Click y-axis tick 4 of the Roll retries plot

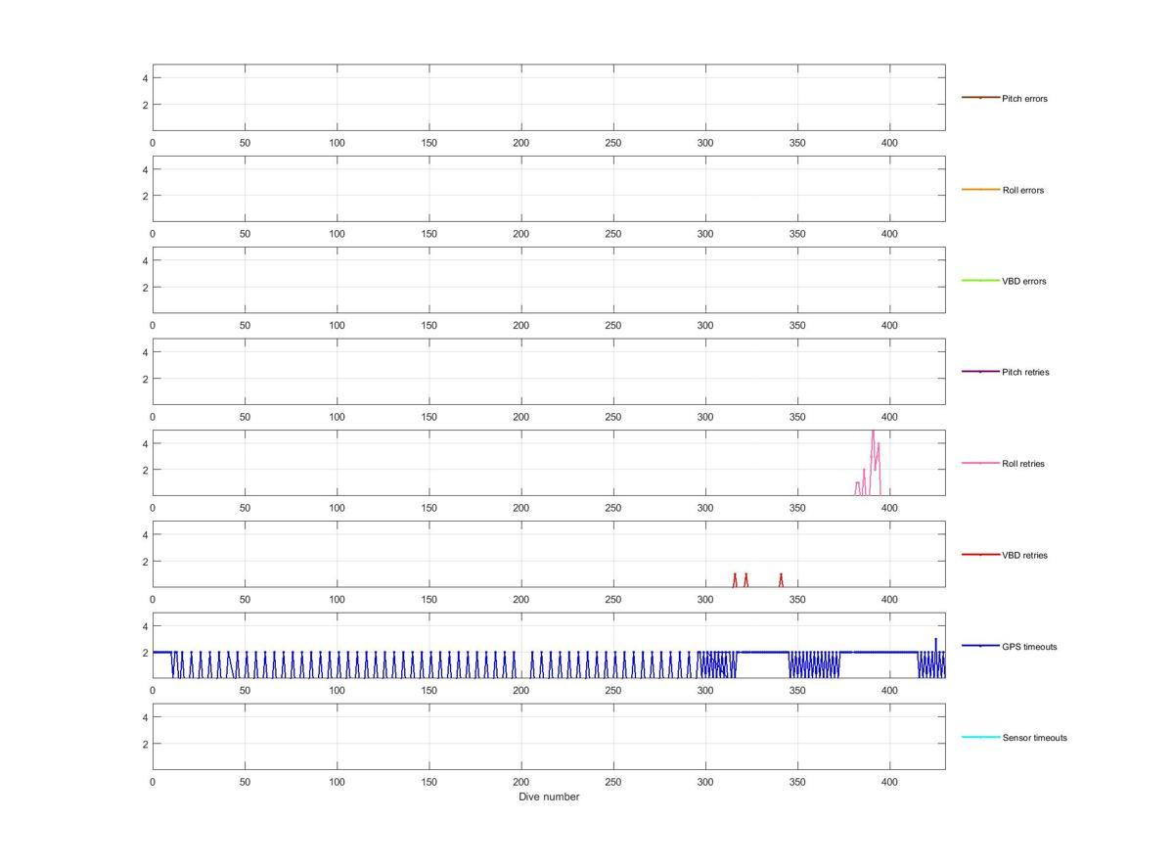[x=144, y=443]
